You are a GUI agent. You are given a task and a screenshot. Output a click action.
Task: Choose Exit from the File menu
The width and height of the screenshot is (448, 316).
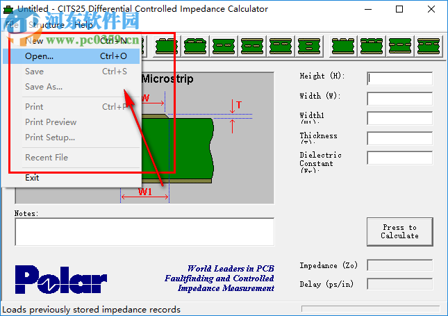coord(72,178)
